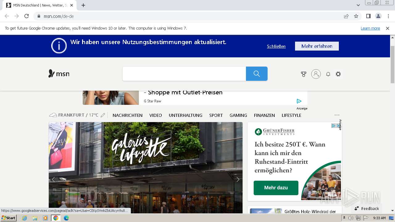Open the LIFESTYLE section
The height and width of the screenshot is (222, 395).
(x=291, y=115)
